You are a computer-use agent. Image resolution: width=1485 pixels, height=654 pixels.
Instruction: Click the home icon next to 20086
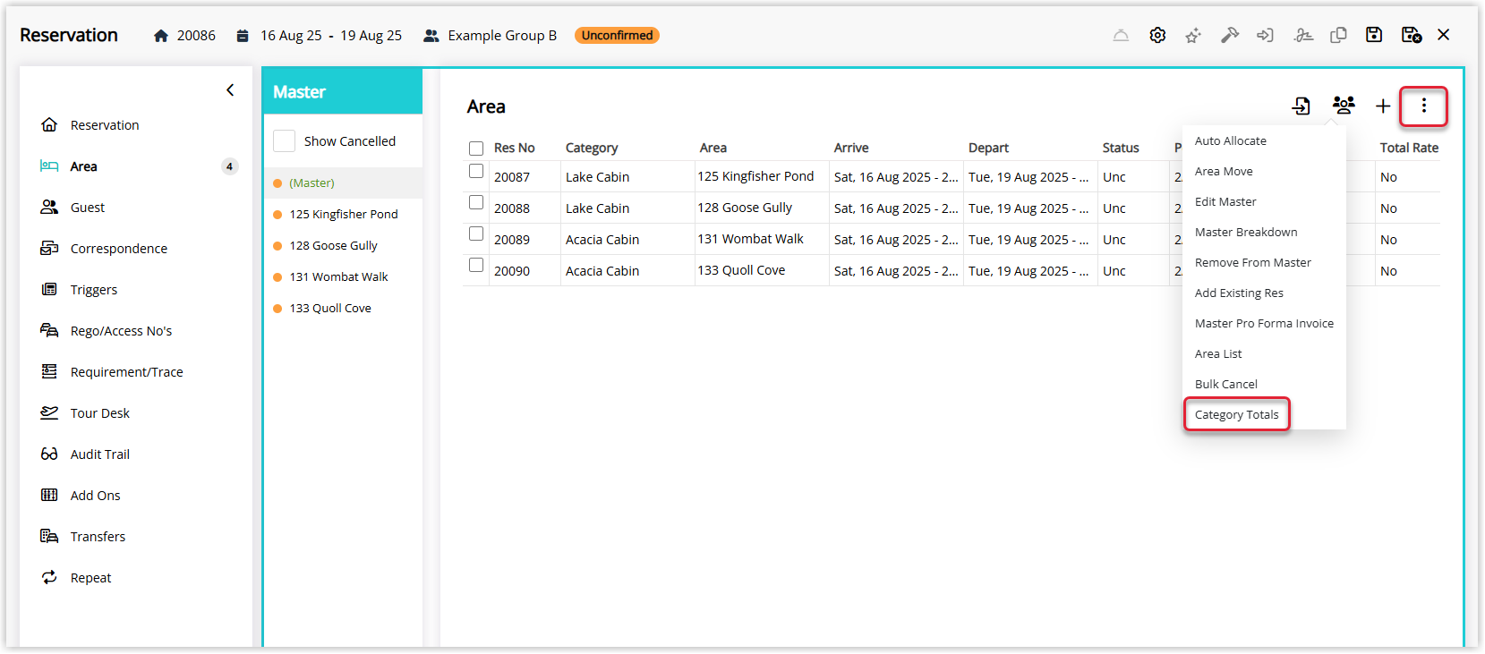pos(161,36)
